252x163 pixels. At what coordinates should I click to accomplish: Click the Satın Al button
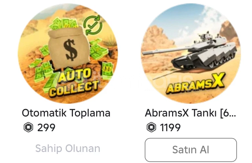click(191, 150)
